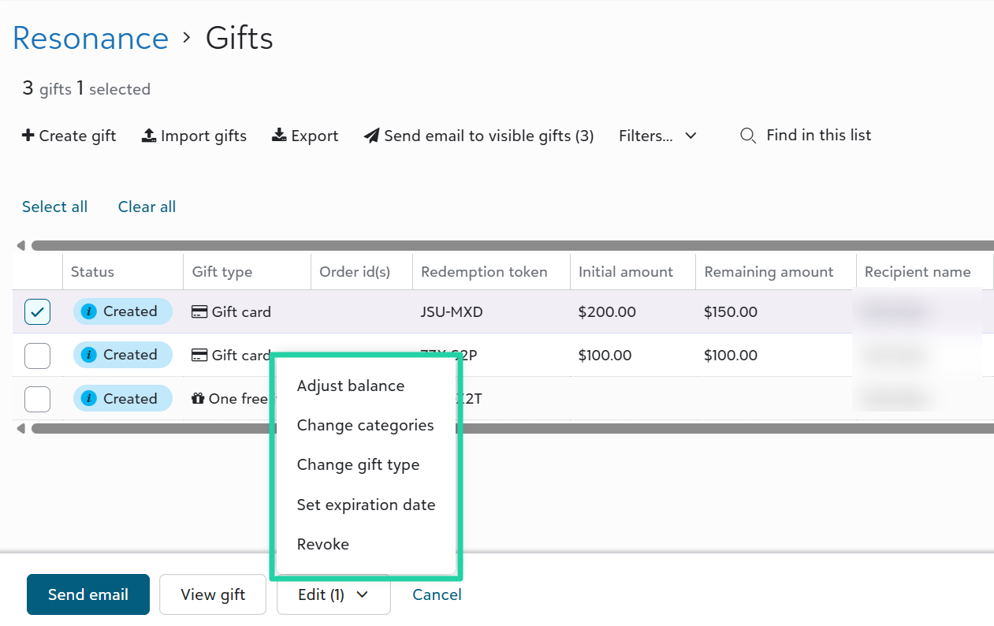Viewport: 994px width, 626px height.
Task: Choose Adjust balance from the edit menu
Action: pyautogui.click(x=351, y=386)
